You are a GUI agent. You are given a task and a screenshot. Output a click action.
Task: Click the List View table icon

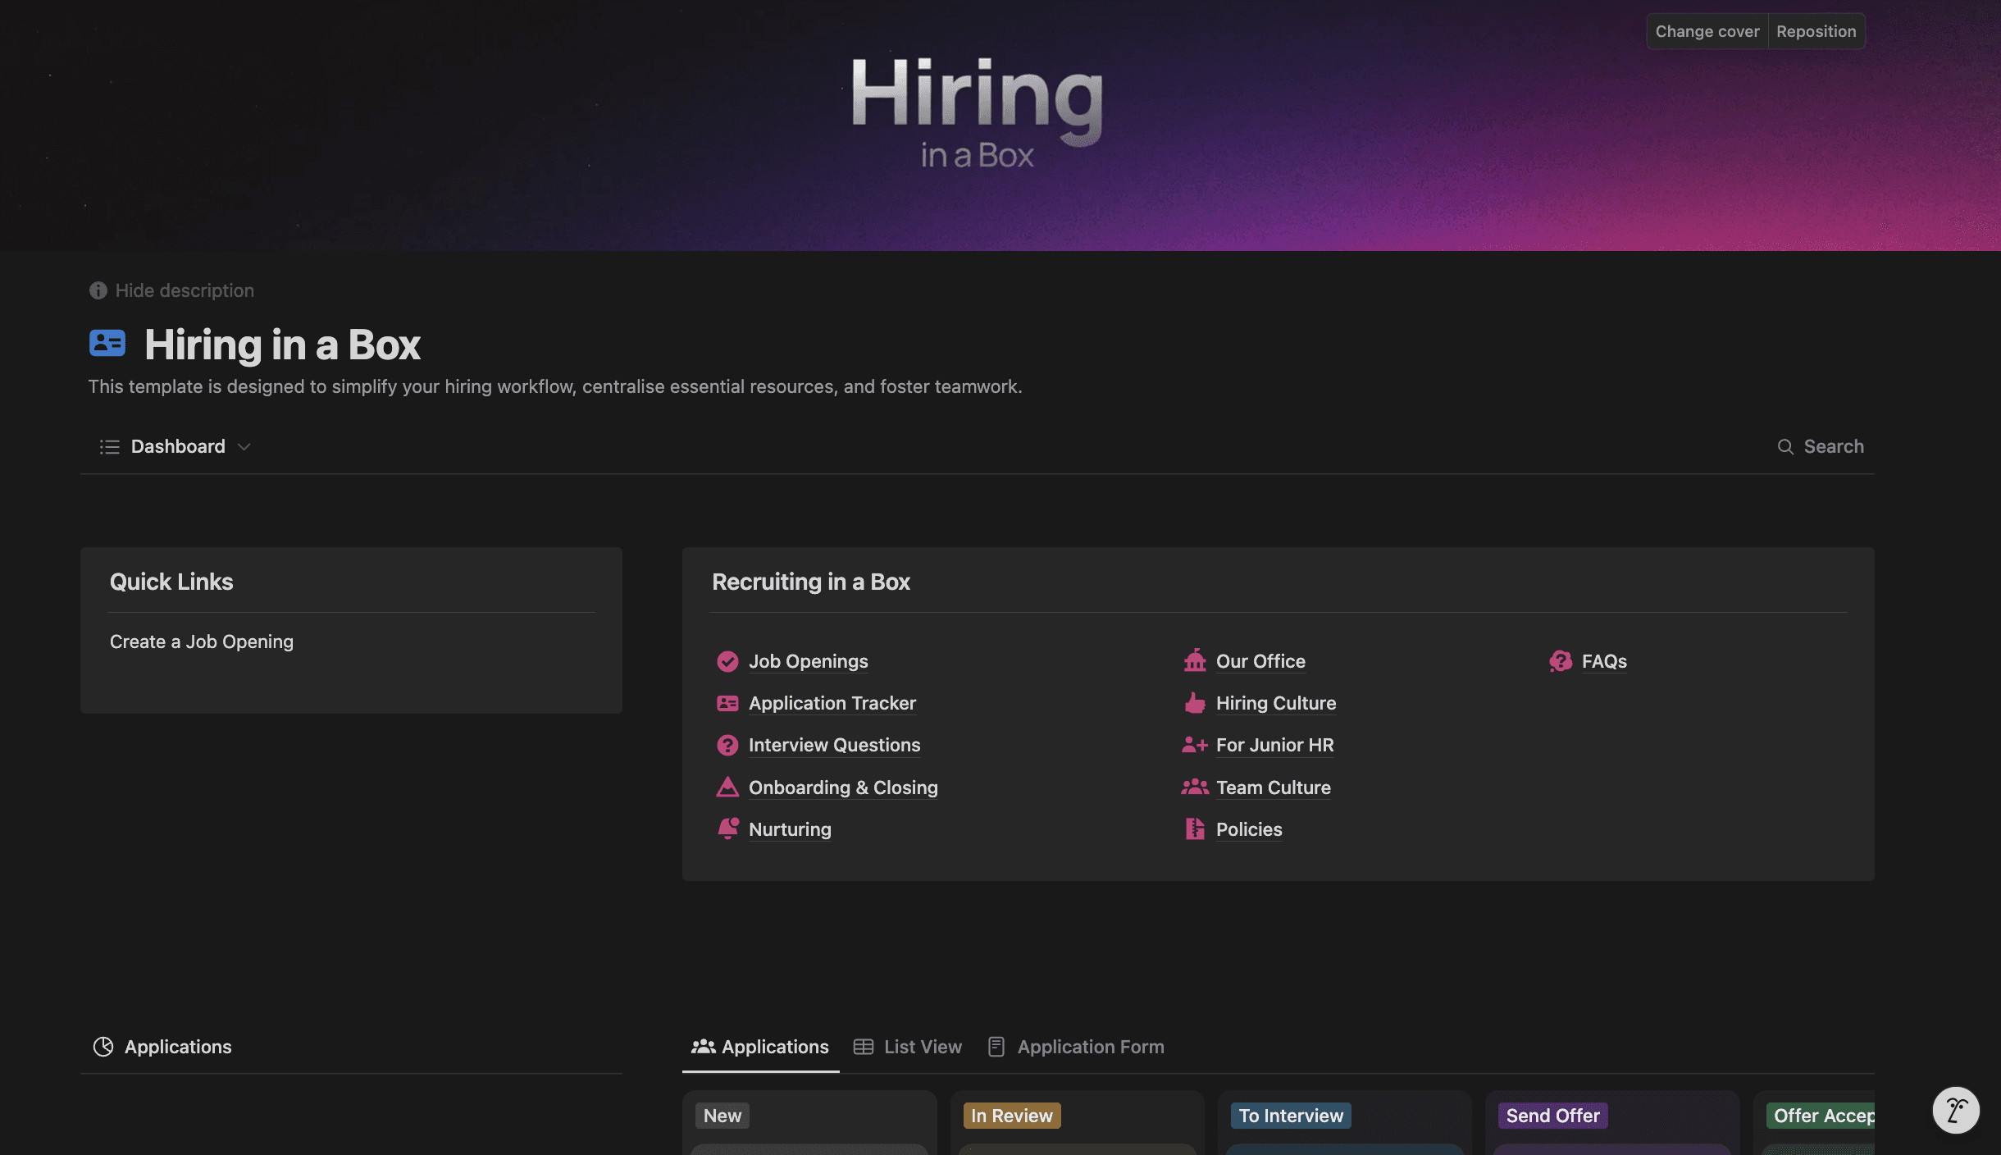click(863, 1047)
